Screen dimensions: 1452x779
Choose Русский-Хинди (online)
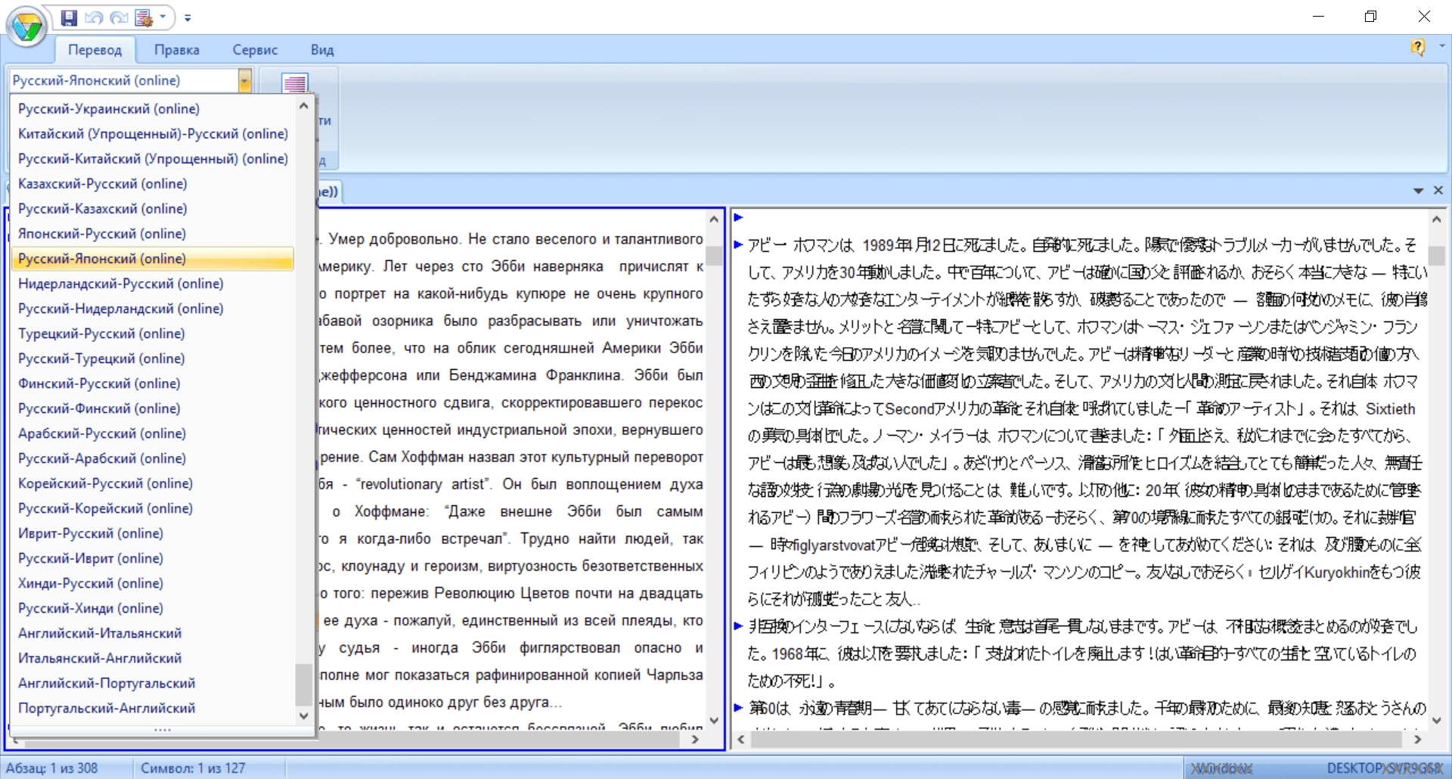pos(153,608)
